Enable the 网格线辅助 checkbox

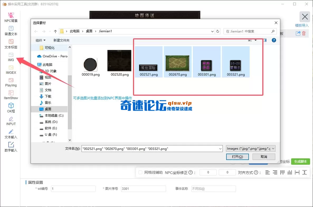(140, 172)
